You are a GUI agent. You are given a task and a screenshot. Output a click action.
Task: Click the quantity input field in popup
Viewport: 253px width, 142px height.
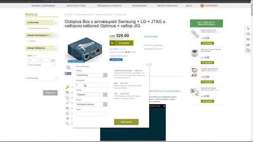(92, 85)
